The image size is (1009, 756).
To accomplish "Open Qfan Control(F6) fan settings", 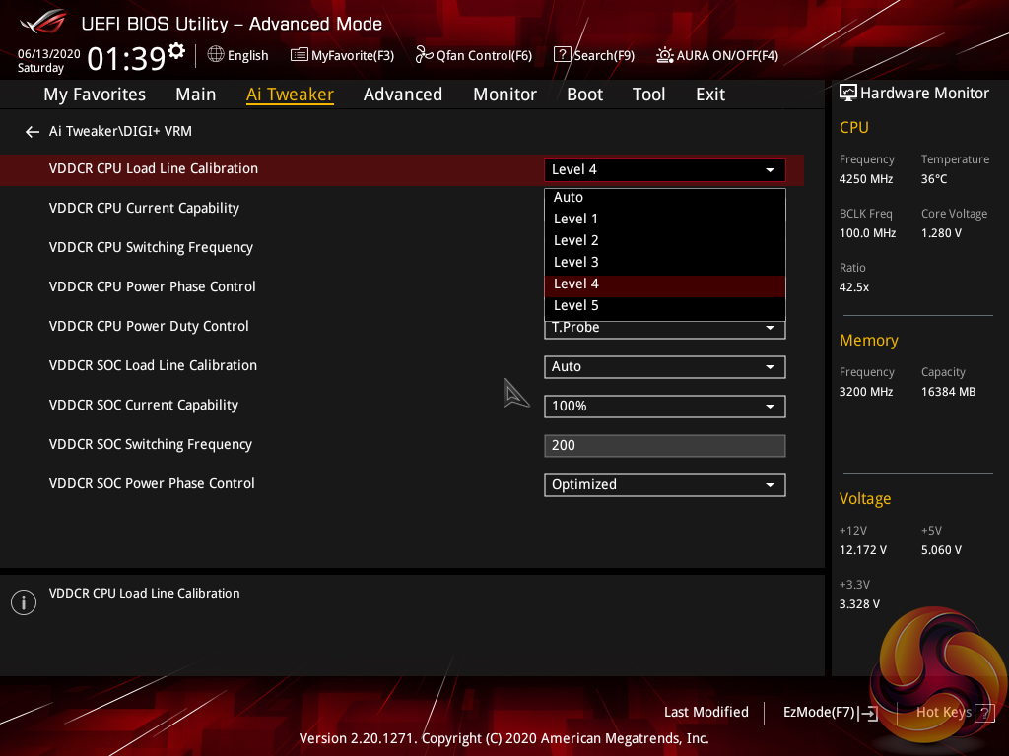I will (474, 55).
